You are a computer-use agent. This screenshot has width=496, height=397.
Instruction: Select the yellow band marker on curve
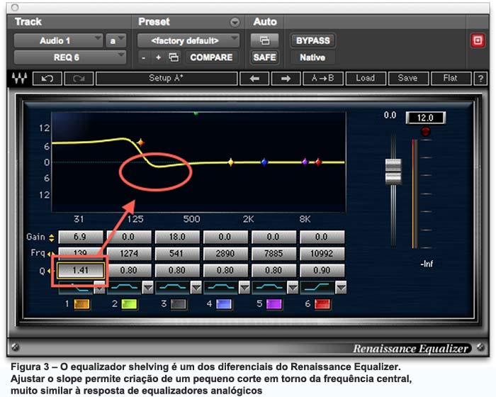pos(231,162)
